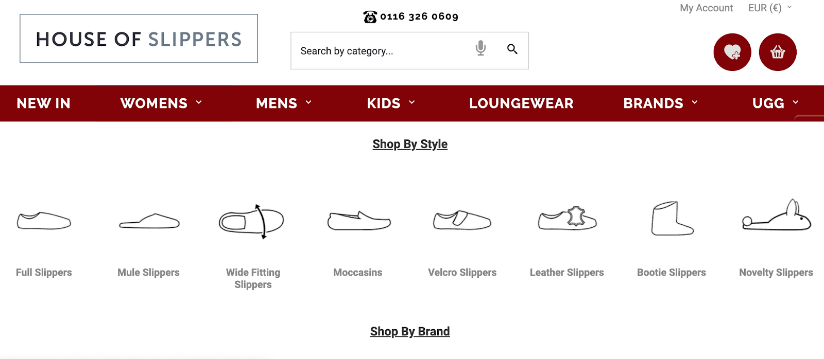Click the Leather Slippers style icon
The height and width of the screenshot is (359, 824).
566,219
